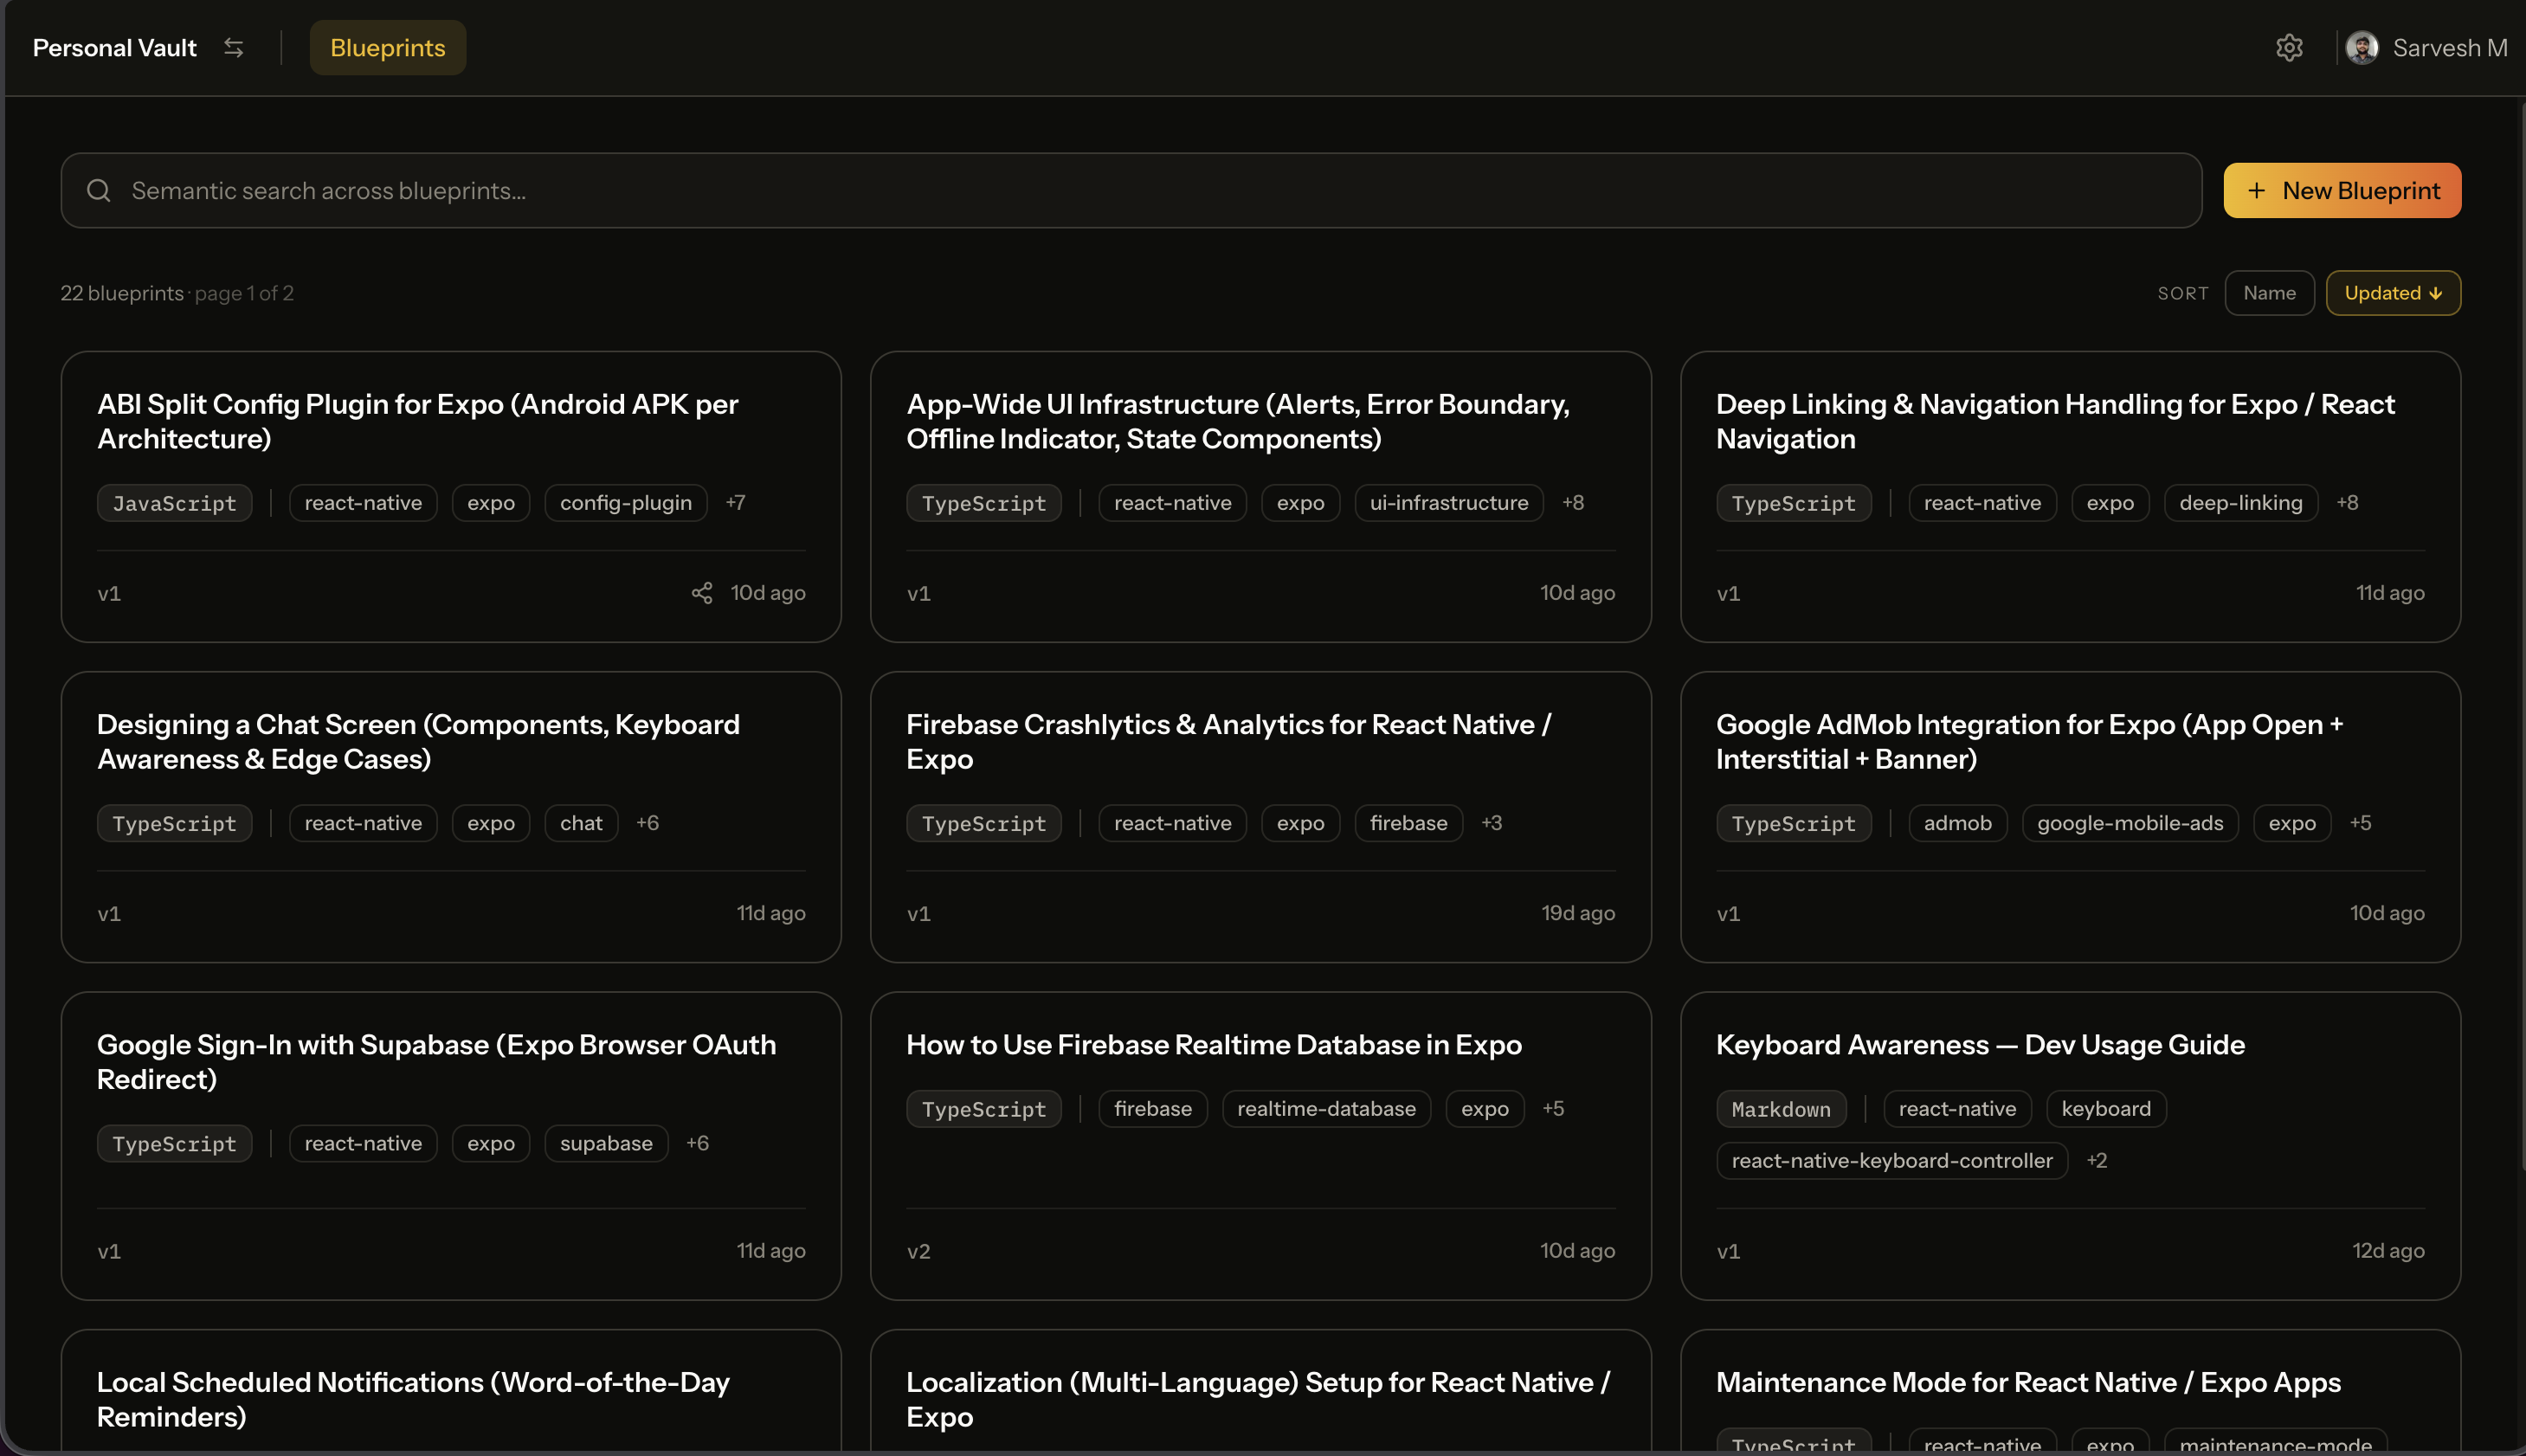Open the Blueprints tab
2526x1456 pixels.
pyautogui.click(x=388, y=47)
